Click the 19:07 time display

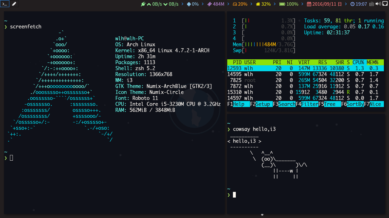pyautogui.click(x=361, y=4)
